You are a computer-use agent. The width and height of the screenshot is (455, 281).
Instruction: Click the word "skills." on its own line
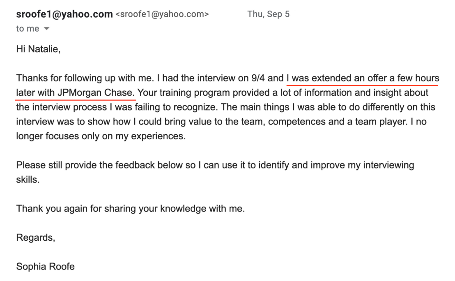[28, 180]
